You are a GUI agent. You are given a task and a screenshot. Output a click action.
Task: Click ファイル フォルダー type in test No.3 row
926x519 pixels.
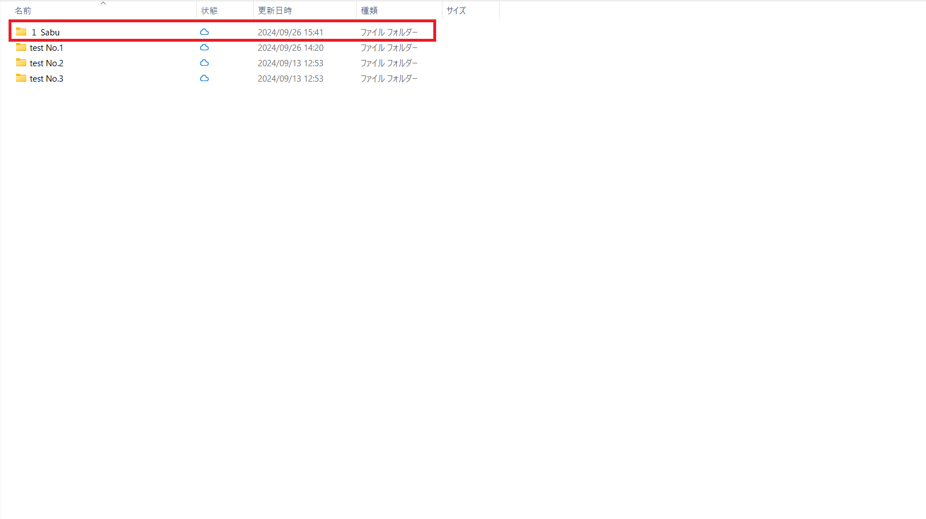click(x=389, y=78)
